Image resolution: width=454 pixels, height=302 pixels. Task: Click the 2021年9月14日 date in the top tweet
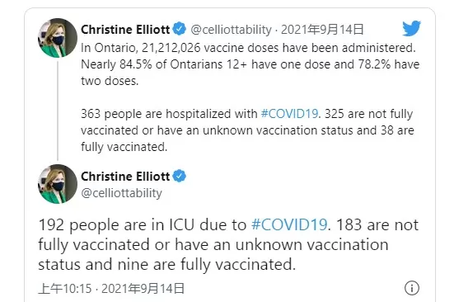point(322,30)
